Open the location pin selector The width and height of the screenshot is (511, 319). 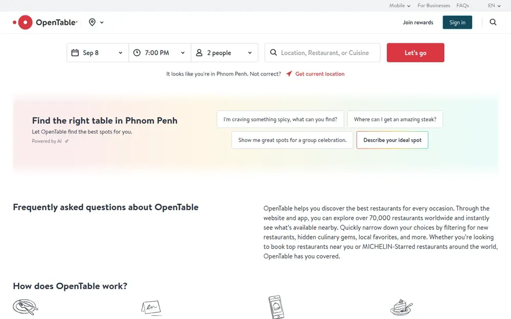(x=92, y=22)
